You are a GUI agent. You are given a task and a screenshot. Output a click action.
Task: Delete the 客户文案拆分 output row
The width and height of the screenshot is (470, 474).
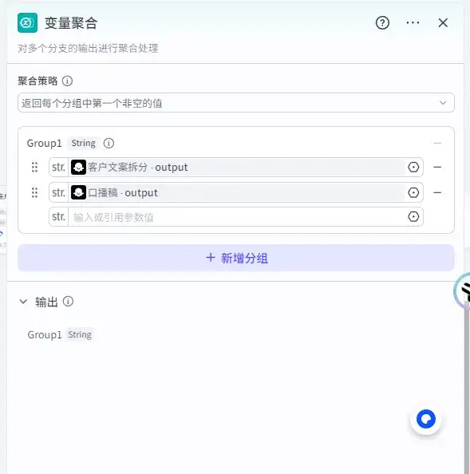pos(437,167)
